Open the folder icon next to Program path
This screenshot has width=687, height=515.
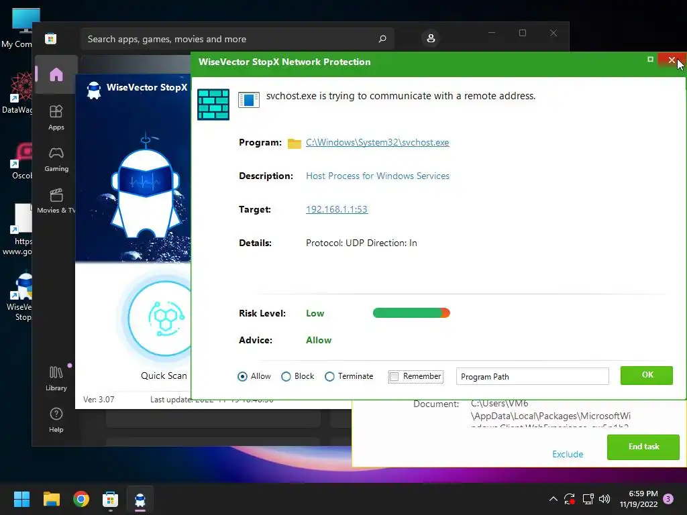click(295, 144)
